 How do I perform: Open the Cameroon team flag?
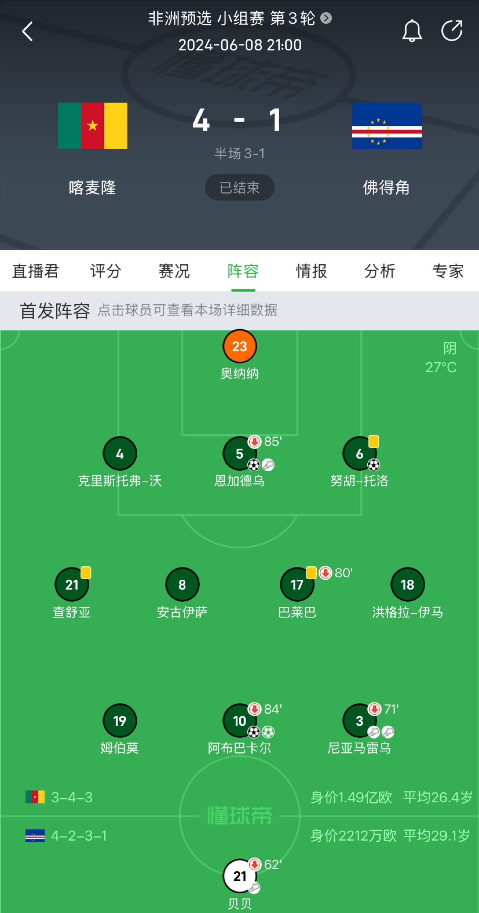tap(92, 126)
